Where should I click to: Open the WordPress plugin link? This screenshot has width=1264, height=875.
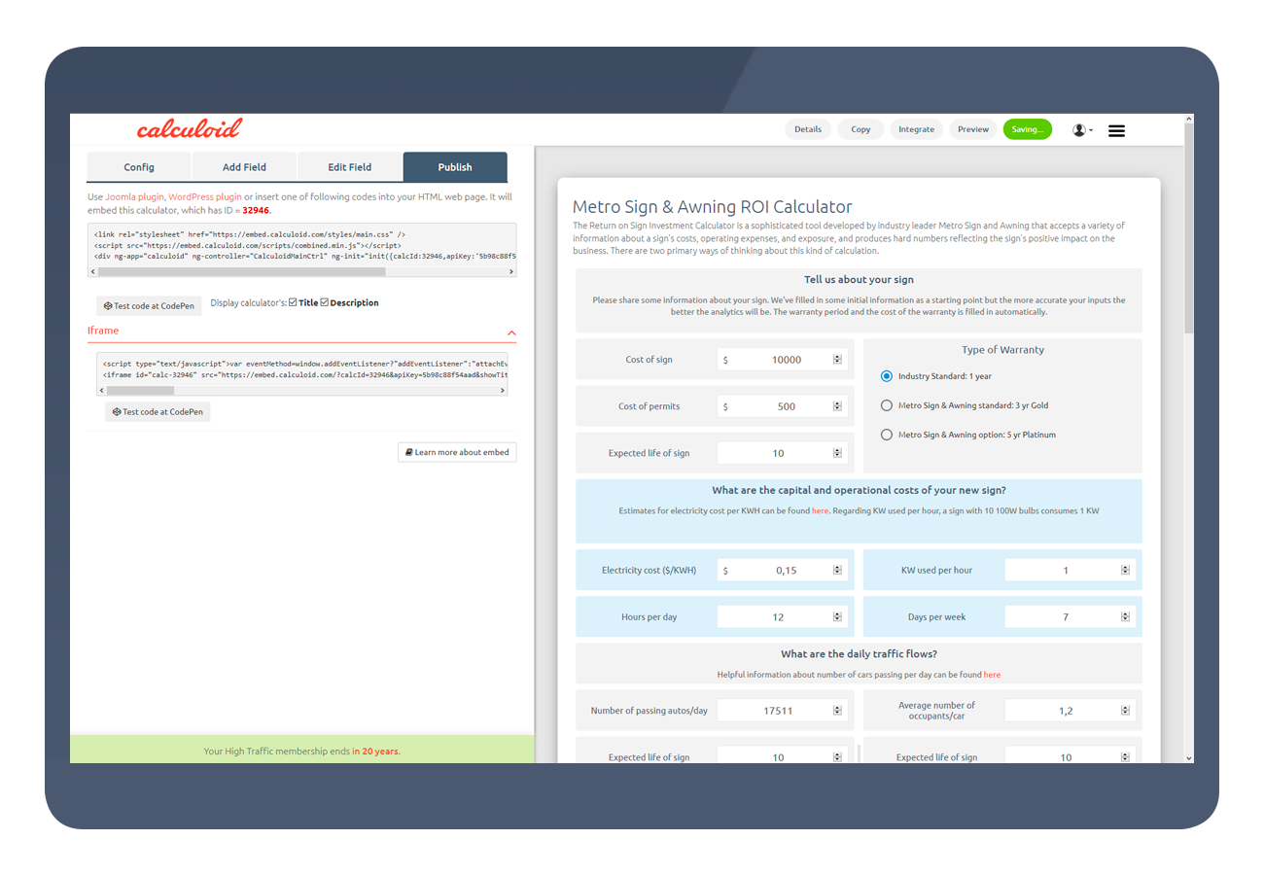point(204,196)
